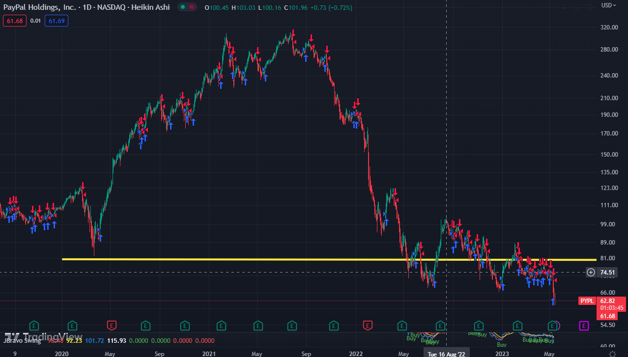Open the earnings marker above the 2020 label
This screenshot has height=357, width=628.
click(72, 325)
